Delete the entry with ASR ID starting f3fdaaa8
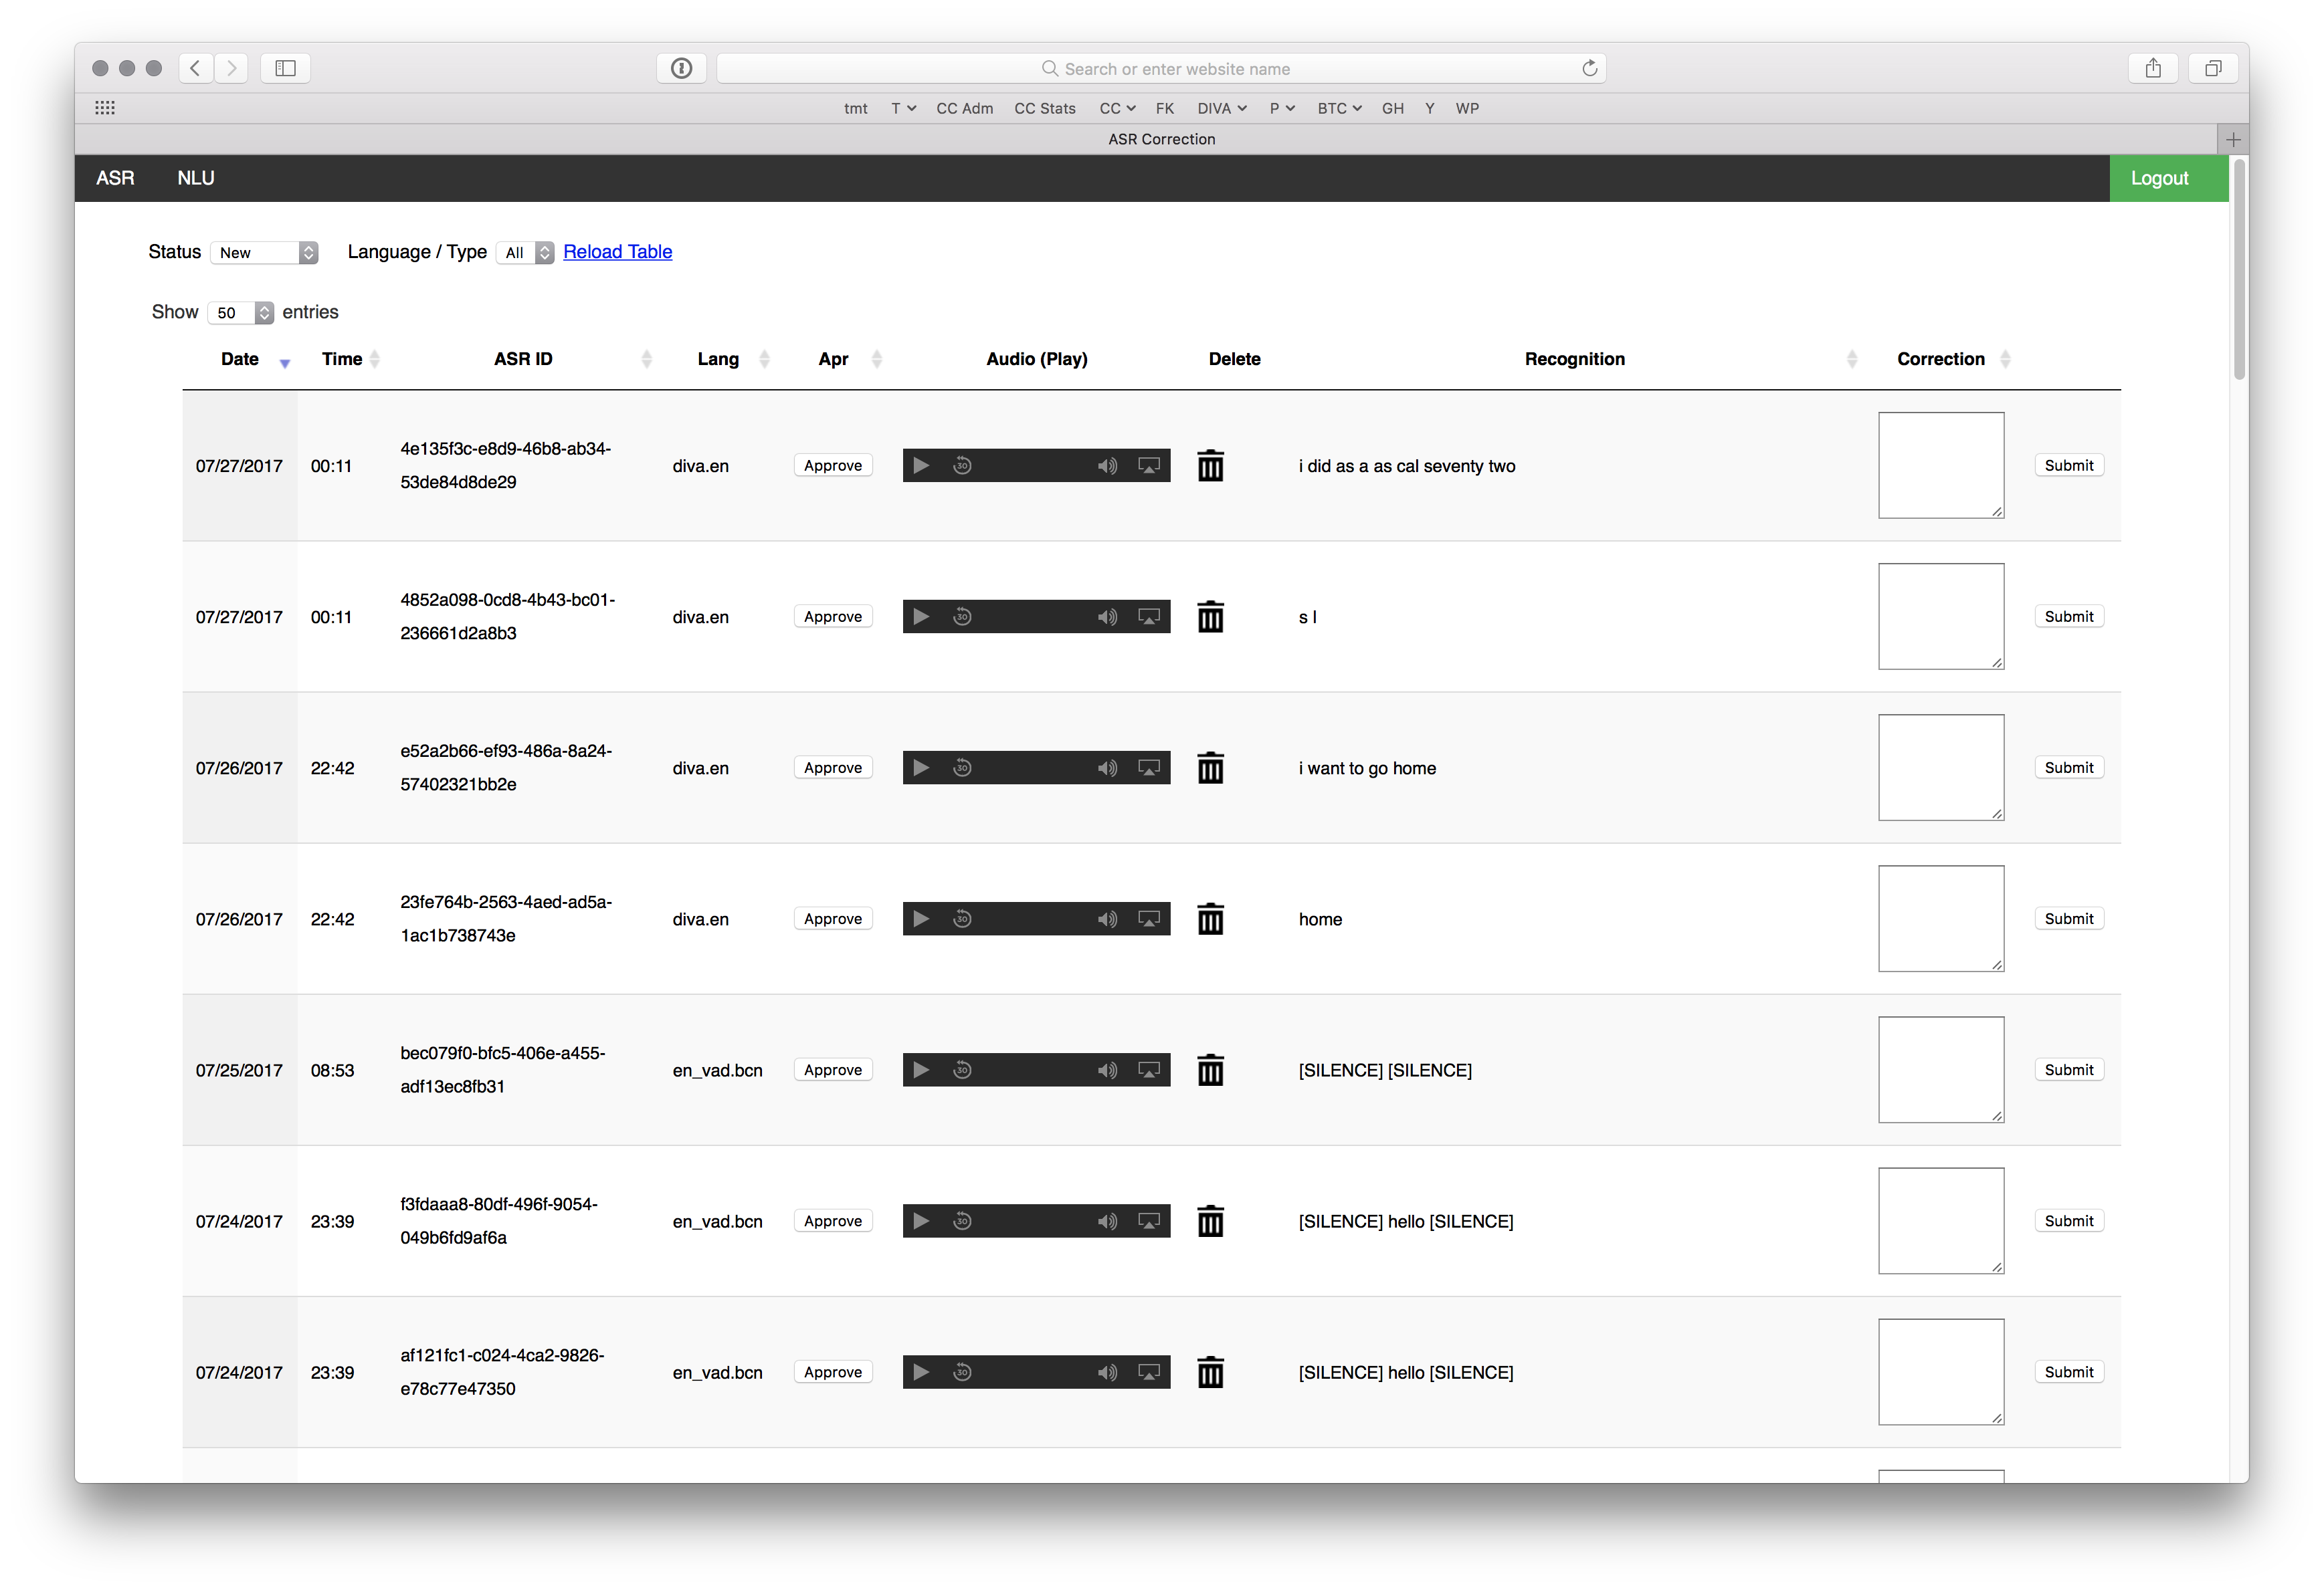Image resolution: width=2324 pixels, height=1590 pixels. (x=1210, y=1220)
